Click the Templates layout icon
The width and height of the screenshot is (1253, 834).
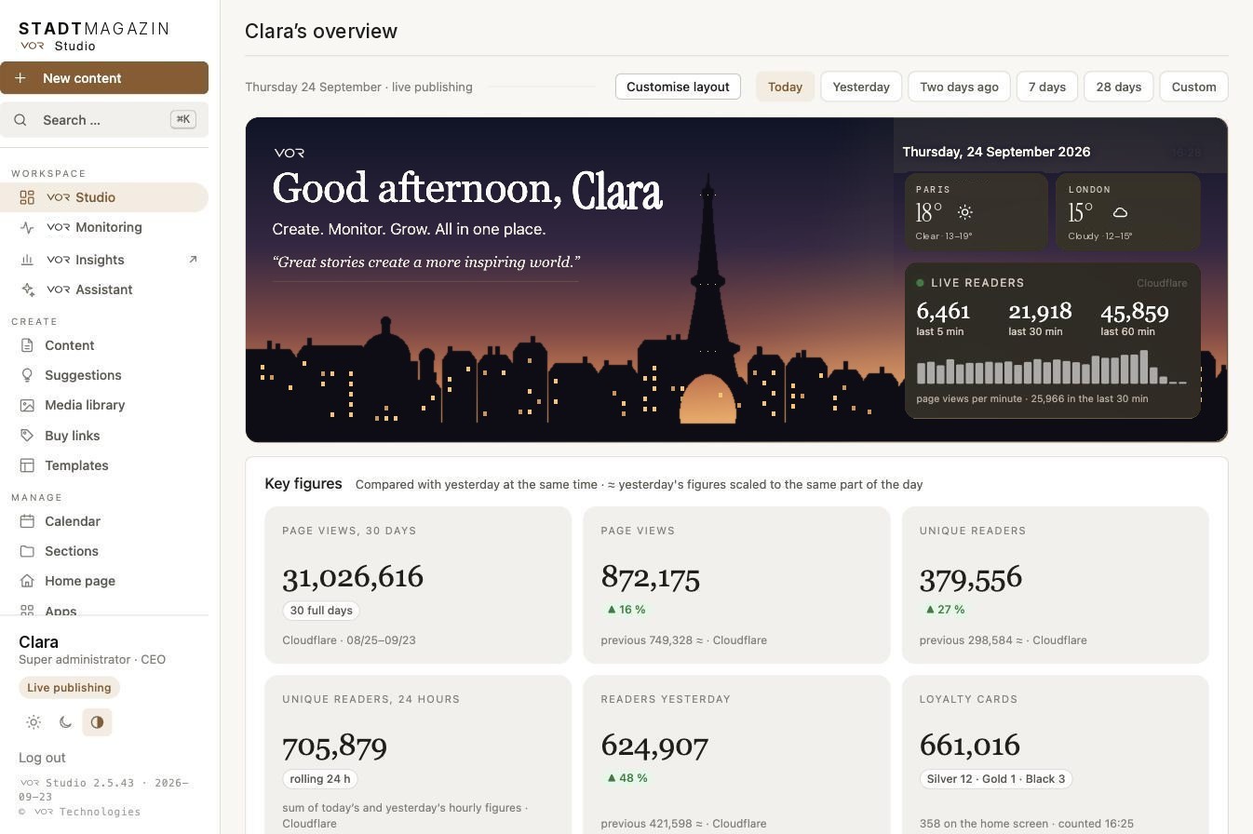27,465
